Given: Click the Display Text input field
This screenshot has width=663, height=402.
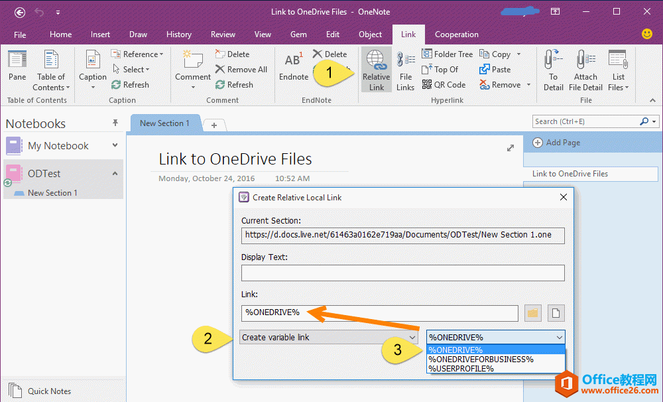Looking at the screenshot, I should (402, 273).
